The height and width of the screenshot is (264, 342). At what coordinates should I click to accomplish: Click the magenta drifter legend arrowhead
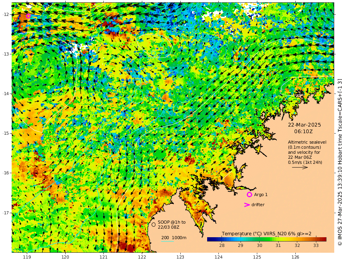[247, 205]
